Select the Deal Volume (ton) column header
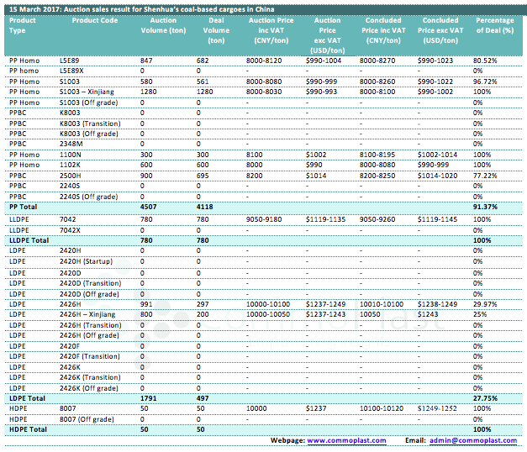This screenshot has height=452, width=527. 215,29
